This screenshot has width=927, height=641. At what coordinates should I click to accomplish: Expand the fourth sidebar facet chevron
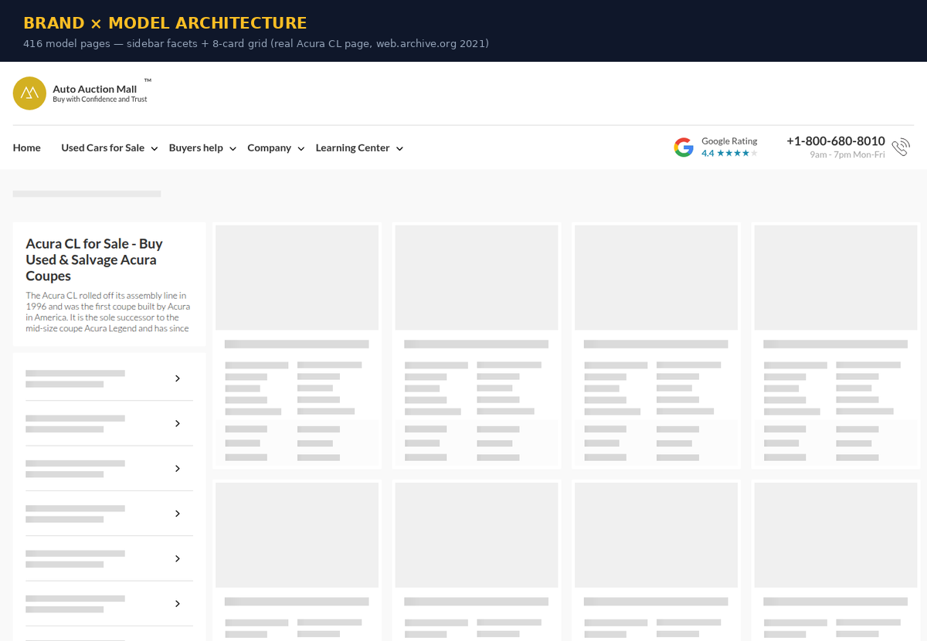(x=178, y=514)
